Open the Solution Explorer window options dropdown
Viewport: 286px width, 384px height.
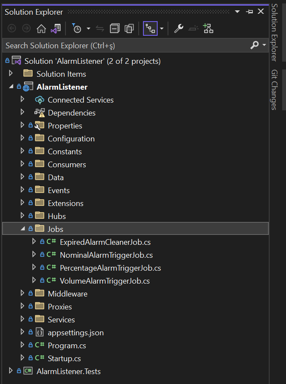(x=237, y=12)
